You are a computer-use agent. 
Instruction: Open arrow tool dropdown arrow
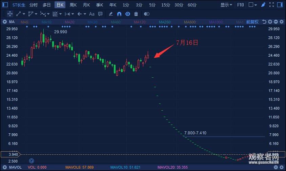[x=85, y=14]
